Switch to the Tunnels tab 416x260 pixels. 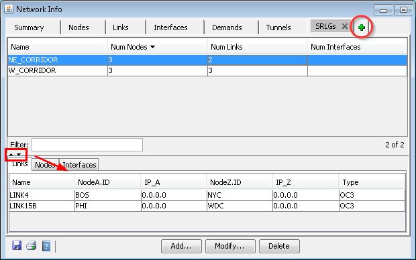pos(278,27)
